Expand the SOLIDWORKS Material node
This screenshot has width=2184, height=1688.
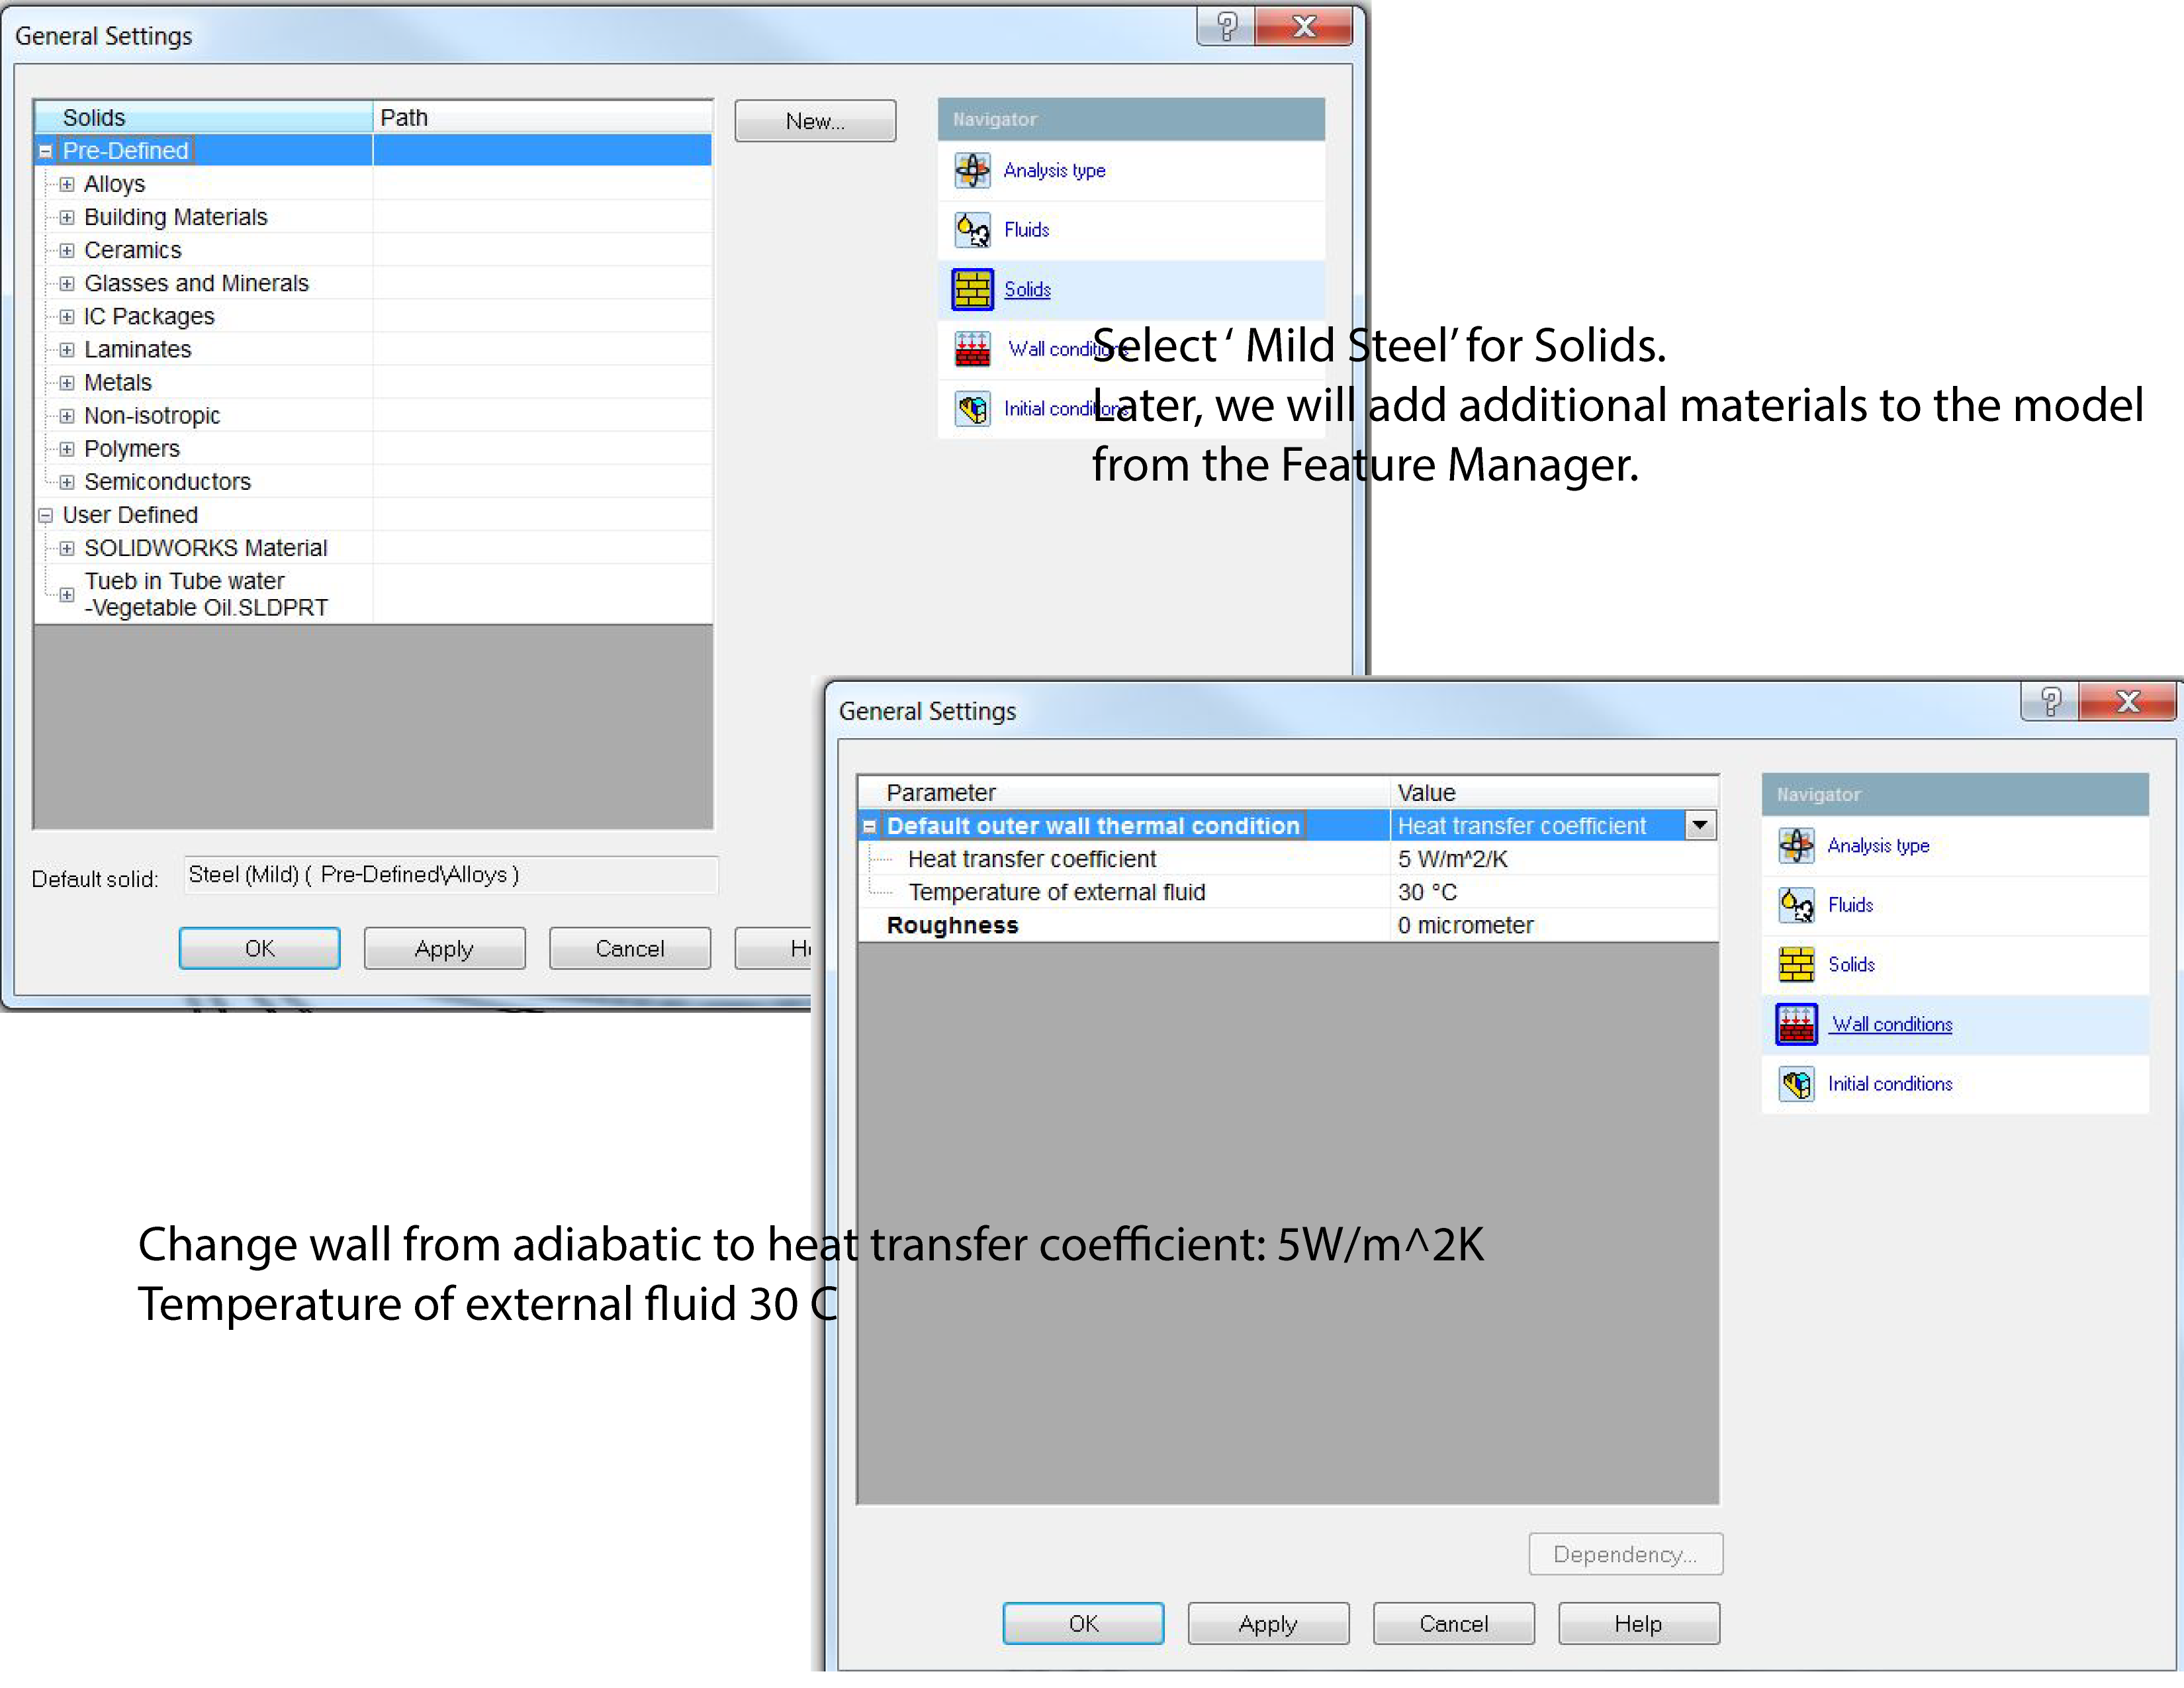tap(67, 548)
